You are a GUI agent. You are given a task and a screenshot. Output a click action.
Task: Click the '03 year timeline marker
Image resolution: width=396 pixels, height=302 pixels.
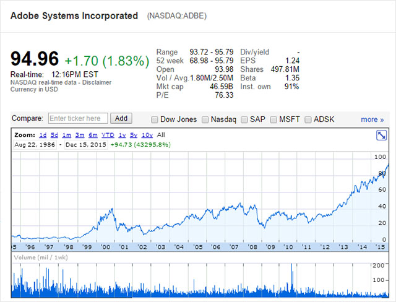click(160, 247)
